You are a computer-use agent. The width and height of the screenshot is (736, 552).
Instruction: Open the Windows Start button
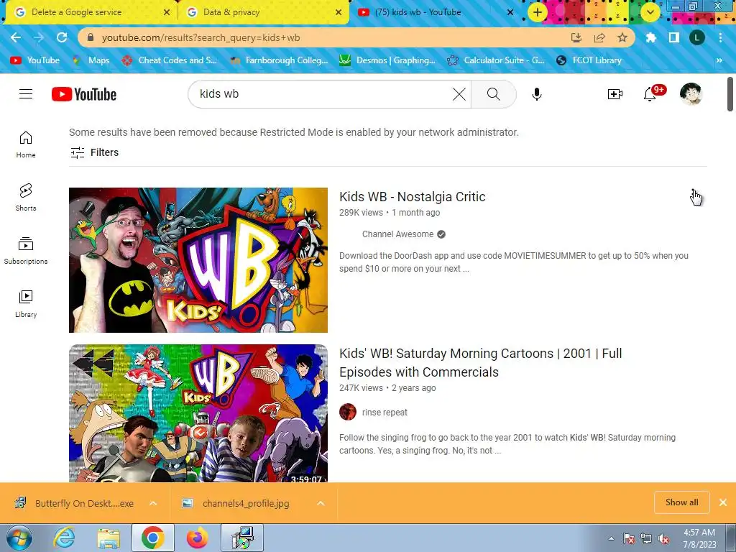click(19, 538)
